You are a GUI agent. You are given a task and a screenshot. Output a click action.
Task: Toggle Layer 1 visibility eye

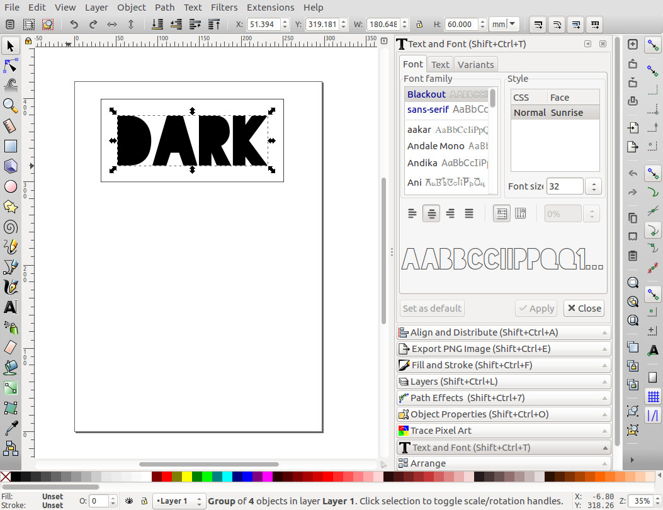(129, 501)
